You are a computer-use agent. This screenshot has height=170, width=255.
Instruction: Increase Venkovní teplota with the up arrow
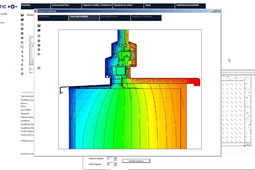pos(115,158)
